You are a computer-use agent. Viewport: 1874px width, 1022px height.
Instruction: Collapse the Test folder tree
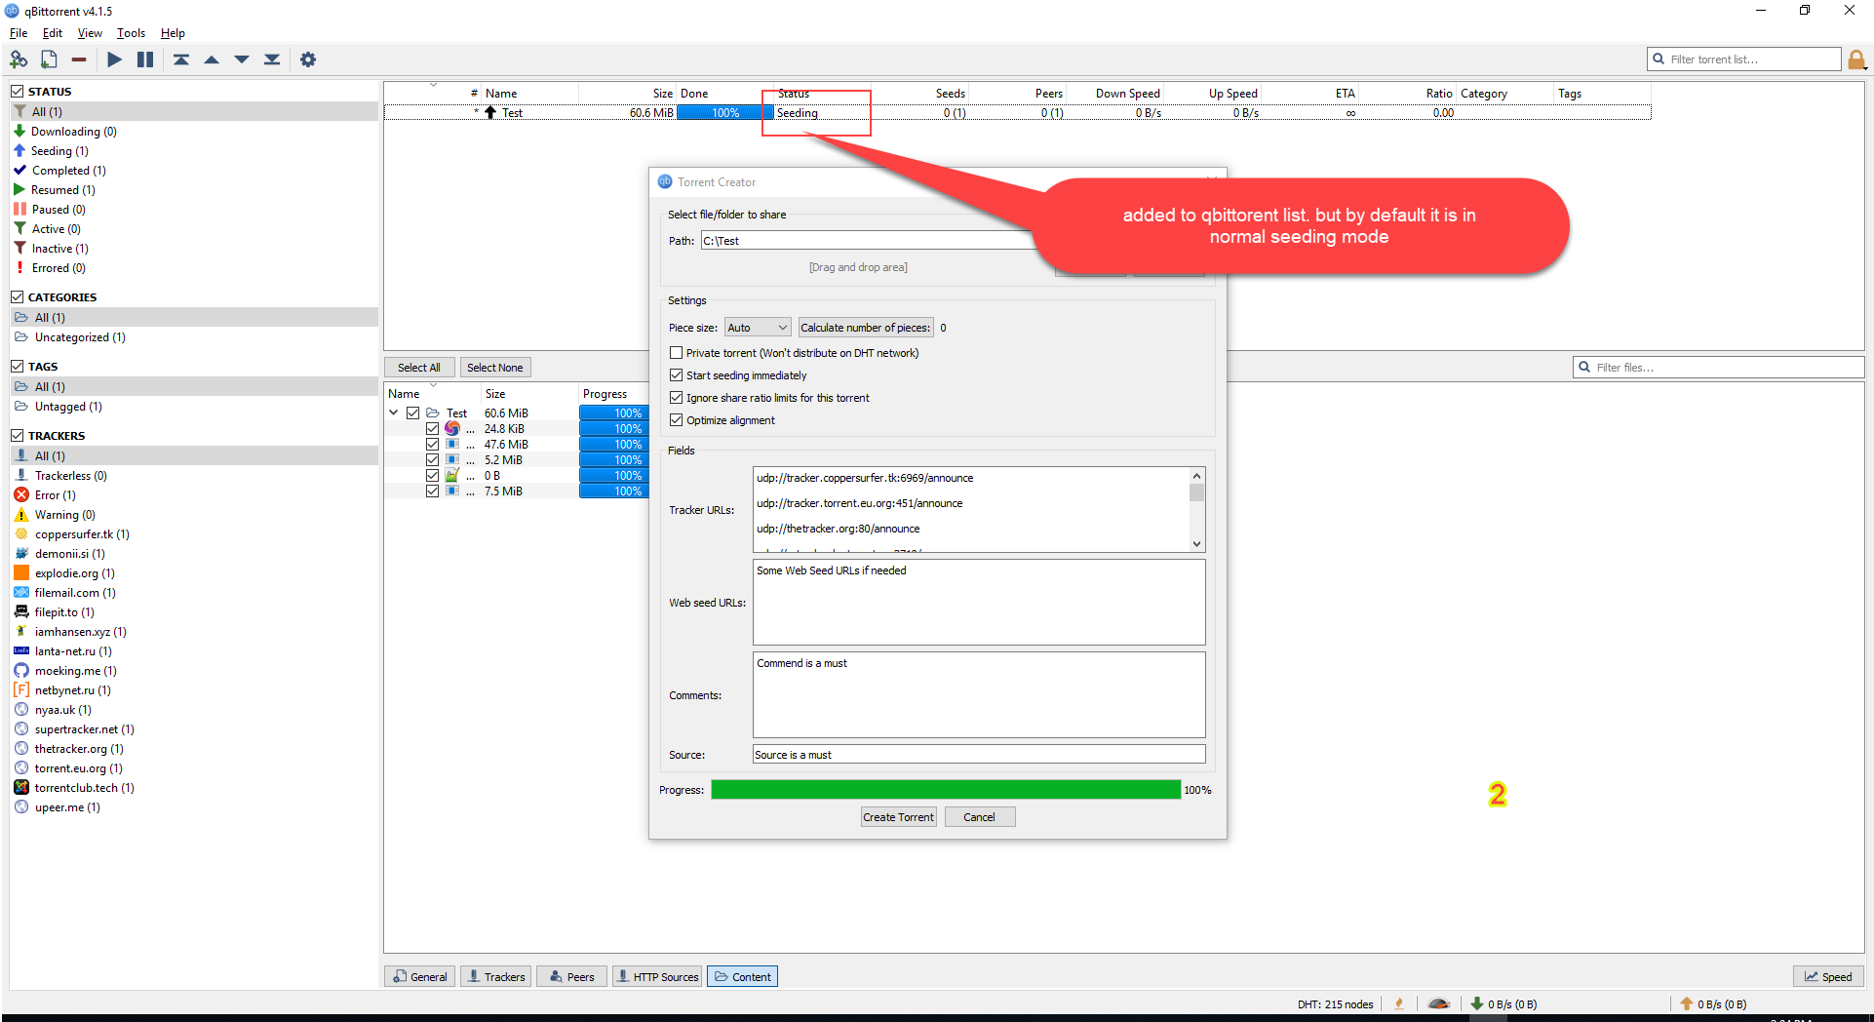[394, 413]
